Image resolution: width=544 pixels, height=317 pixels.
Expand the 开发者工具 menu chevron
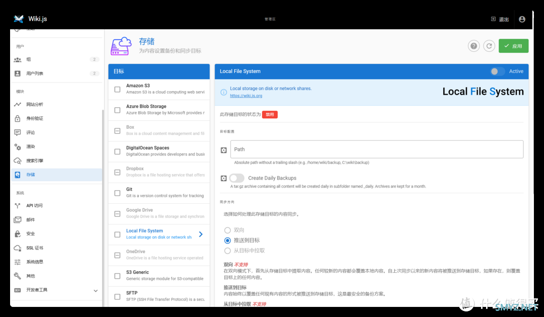(95, 291)
